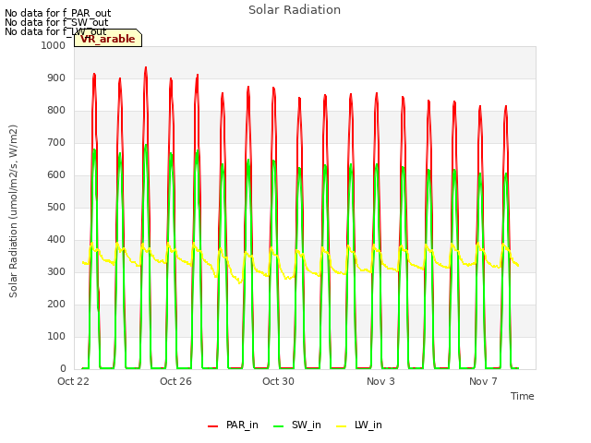Click the 0 y-axis tick label
Screen dimensions: 591x443
63,369
